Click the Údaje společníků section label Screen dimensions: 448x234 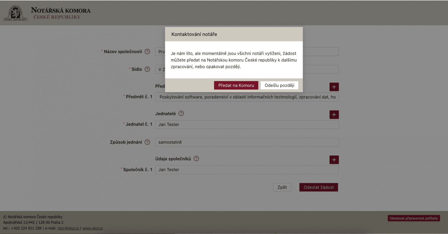(x=173, y=159)
